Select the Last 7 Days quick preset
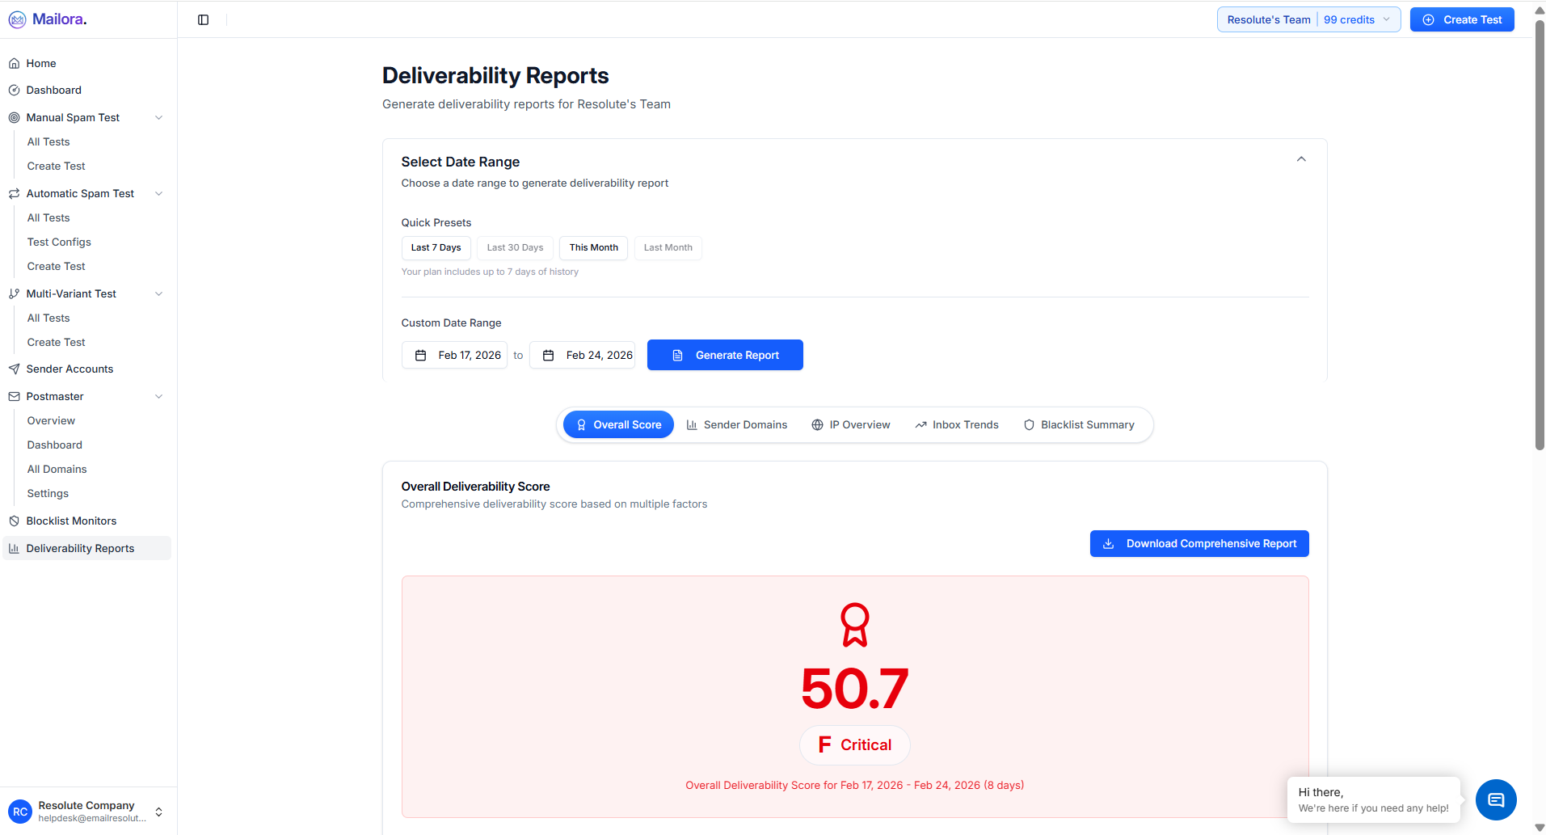The height and width of the screenshot is (835, 1546). click(436, 247)
